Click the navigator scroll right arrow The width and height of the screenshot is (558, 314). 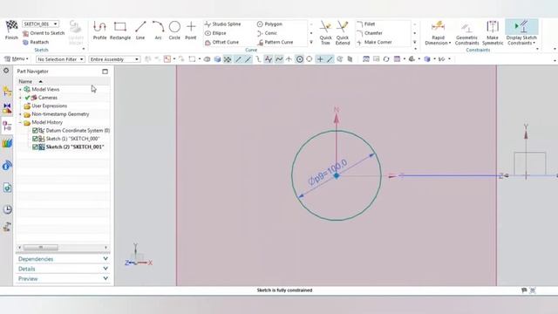[x=106, y=248]
